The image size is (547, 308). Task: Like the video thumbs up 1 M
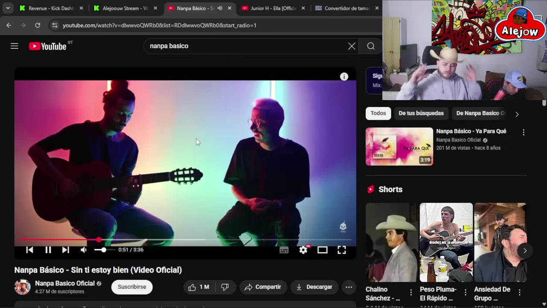coord(199,287)
